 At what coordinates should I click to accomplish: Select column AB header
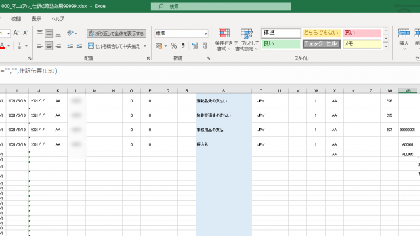pyautogui.click(x=408, y=91)
